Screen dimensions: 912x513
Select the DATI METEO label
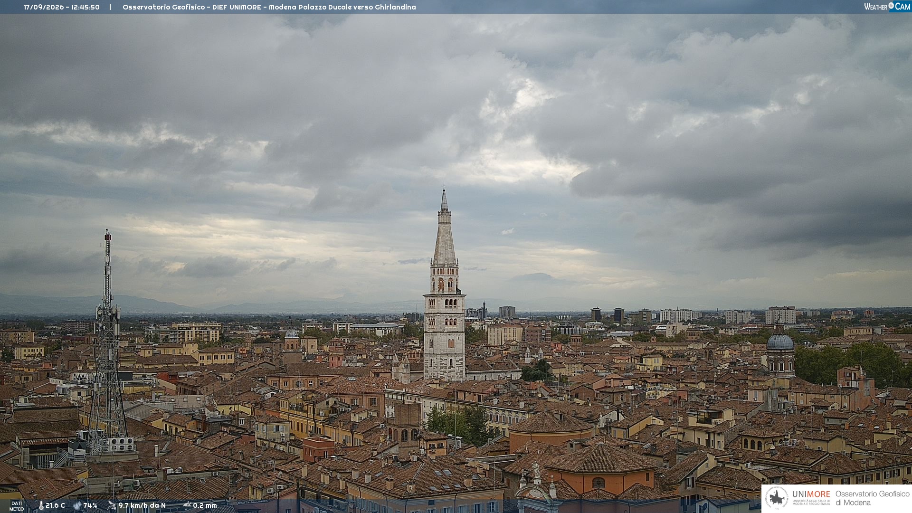pos(17,506)
